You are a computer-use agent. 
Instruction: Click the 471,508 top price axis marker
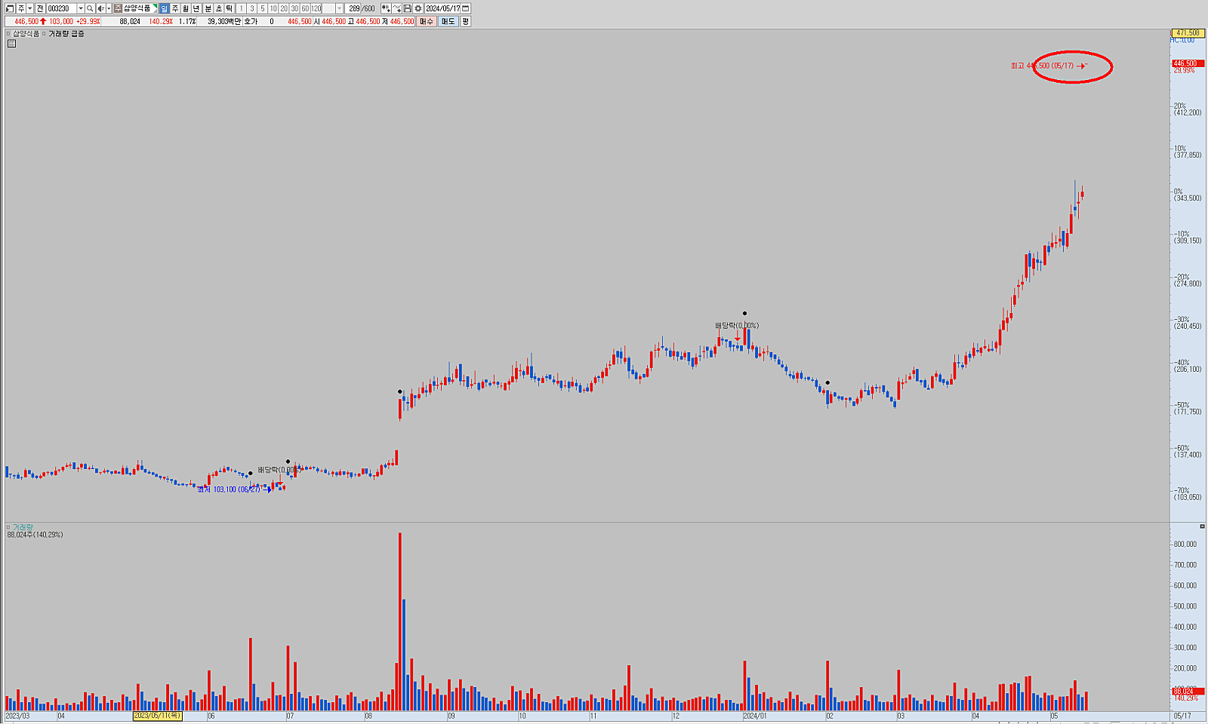click(1187, 33)
